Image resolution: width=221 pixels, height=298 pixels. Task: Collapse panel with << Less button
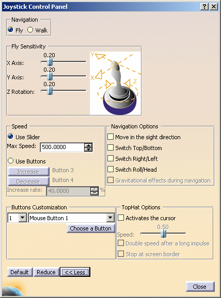tap(75, 272)
